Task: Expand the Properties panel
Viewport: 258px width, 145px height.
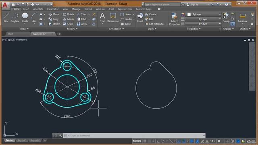Action: coord(193,29)
